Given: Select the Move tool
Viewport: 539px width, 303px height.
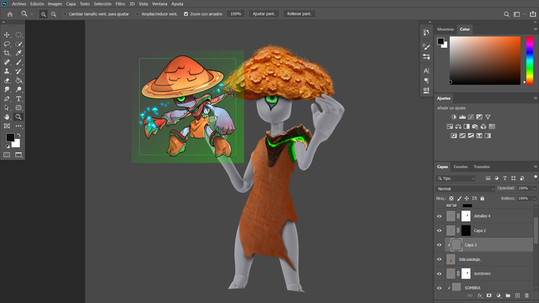Looking at the screenshot, I should point(6,34).
